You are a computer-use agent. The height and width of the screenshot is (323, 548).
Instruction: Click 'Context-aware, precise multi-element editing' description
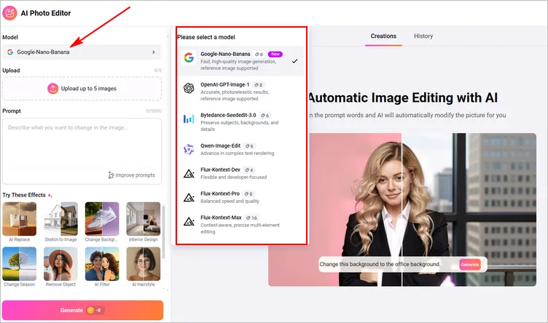tap(240, 228)
